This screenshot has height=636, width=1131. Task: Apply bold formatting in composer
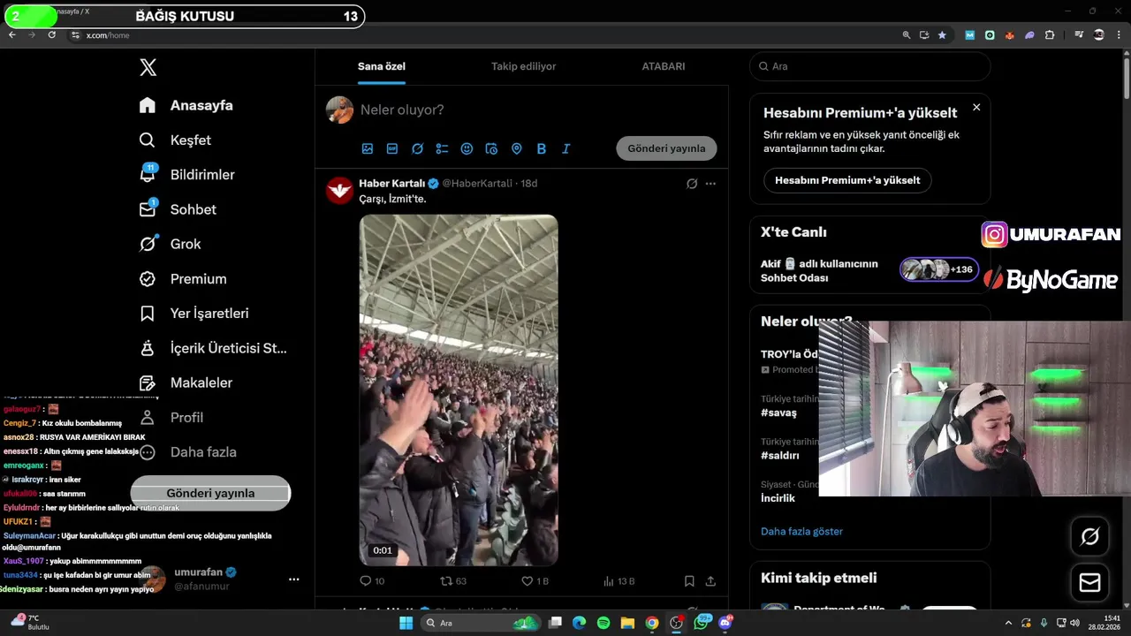pos(542,148)
